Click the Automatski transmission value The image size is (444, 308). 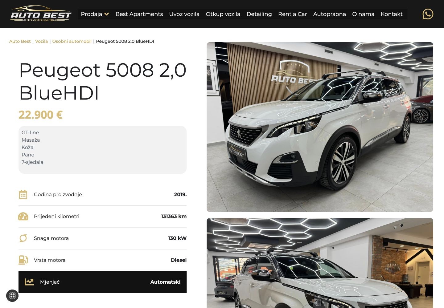click(165, 282)
